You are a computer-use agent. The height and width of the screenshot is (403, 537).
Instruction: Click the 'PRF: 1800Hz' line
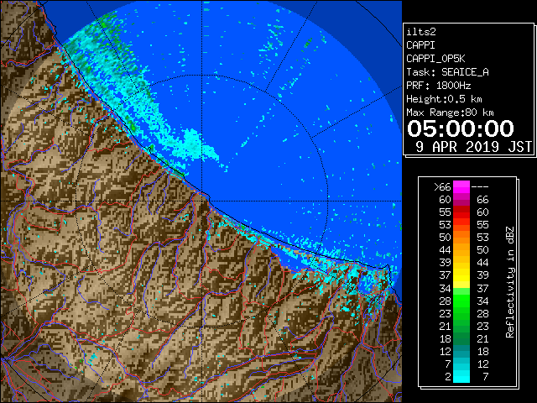coord(438,86)
